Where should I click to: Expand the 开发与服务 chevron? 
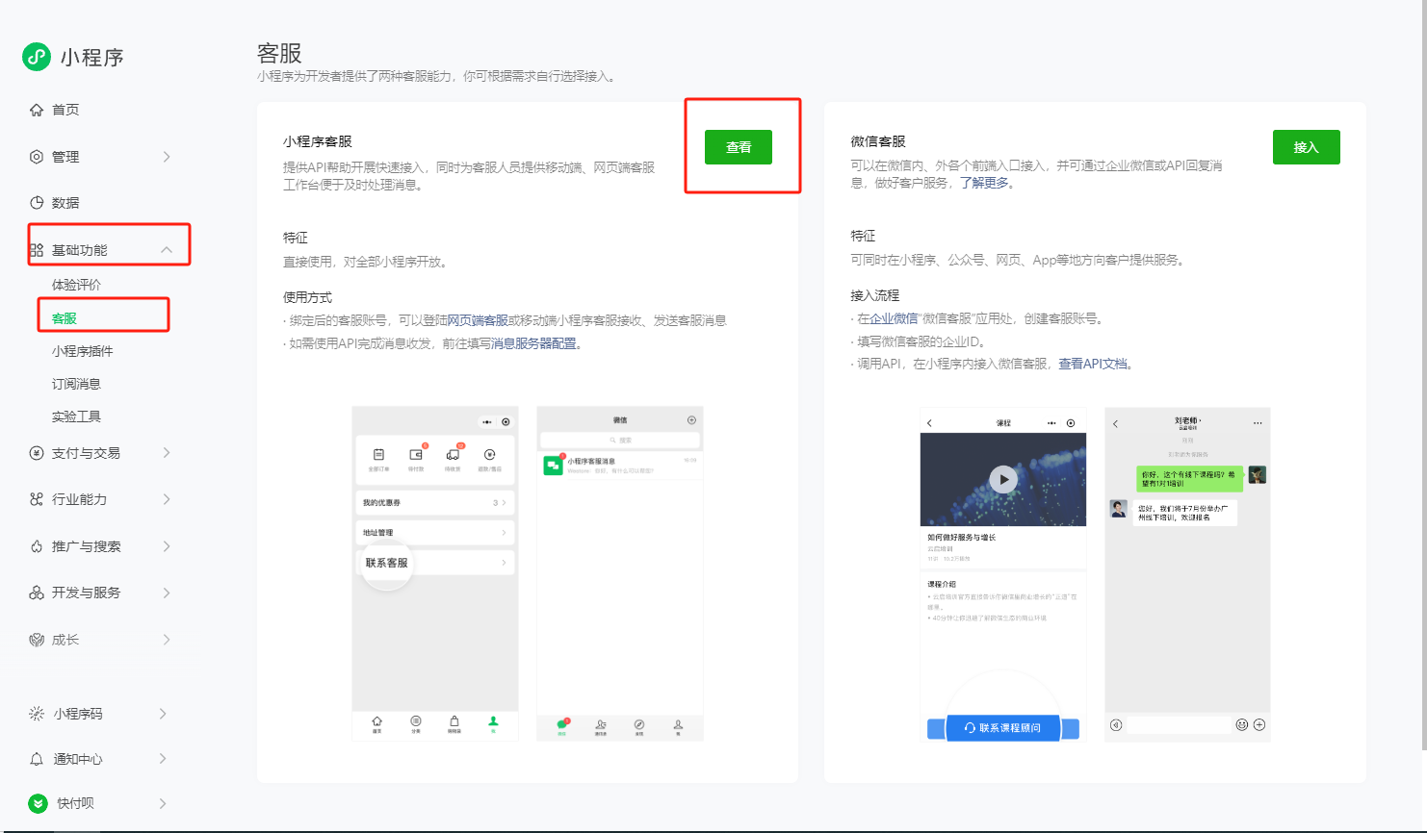click(x=167, y=593)
